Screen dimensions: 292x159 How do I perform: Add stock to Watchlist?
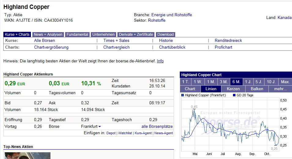click(x=125, y=133)
